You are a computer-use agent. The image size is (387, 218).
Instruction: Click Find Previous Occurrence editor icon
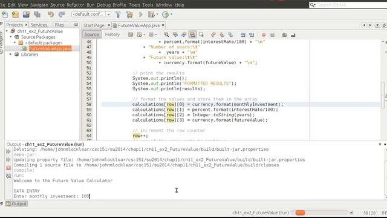pyautogui.click(x=175, y=35)
